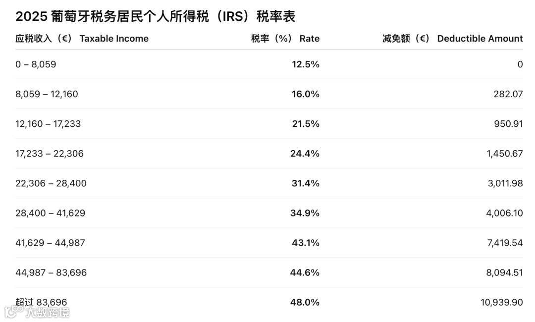Select the 12.5% rate cell
The height and width of the screenshot is (322, 535).
(305, 64)
